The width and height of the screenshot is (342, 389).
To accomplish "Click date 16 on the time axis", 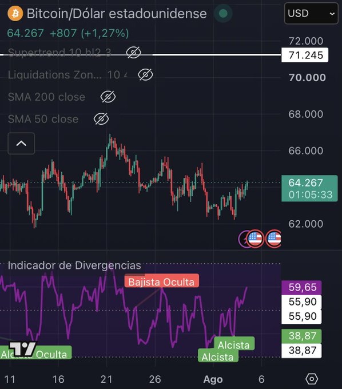I will coord(58,379).
